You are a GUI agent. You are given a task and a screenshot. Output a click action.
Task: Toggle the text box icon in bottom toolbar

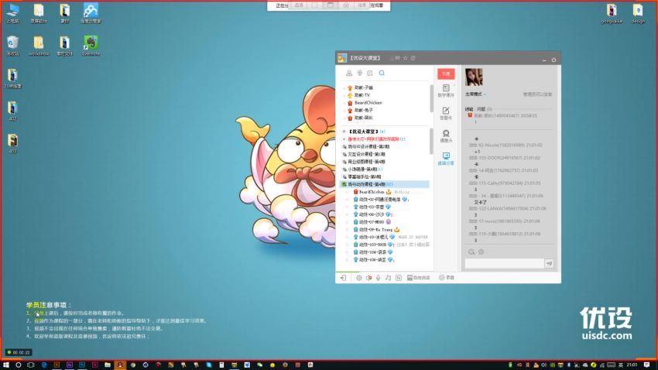click(x=398, y=278)
